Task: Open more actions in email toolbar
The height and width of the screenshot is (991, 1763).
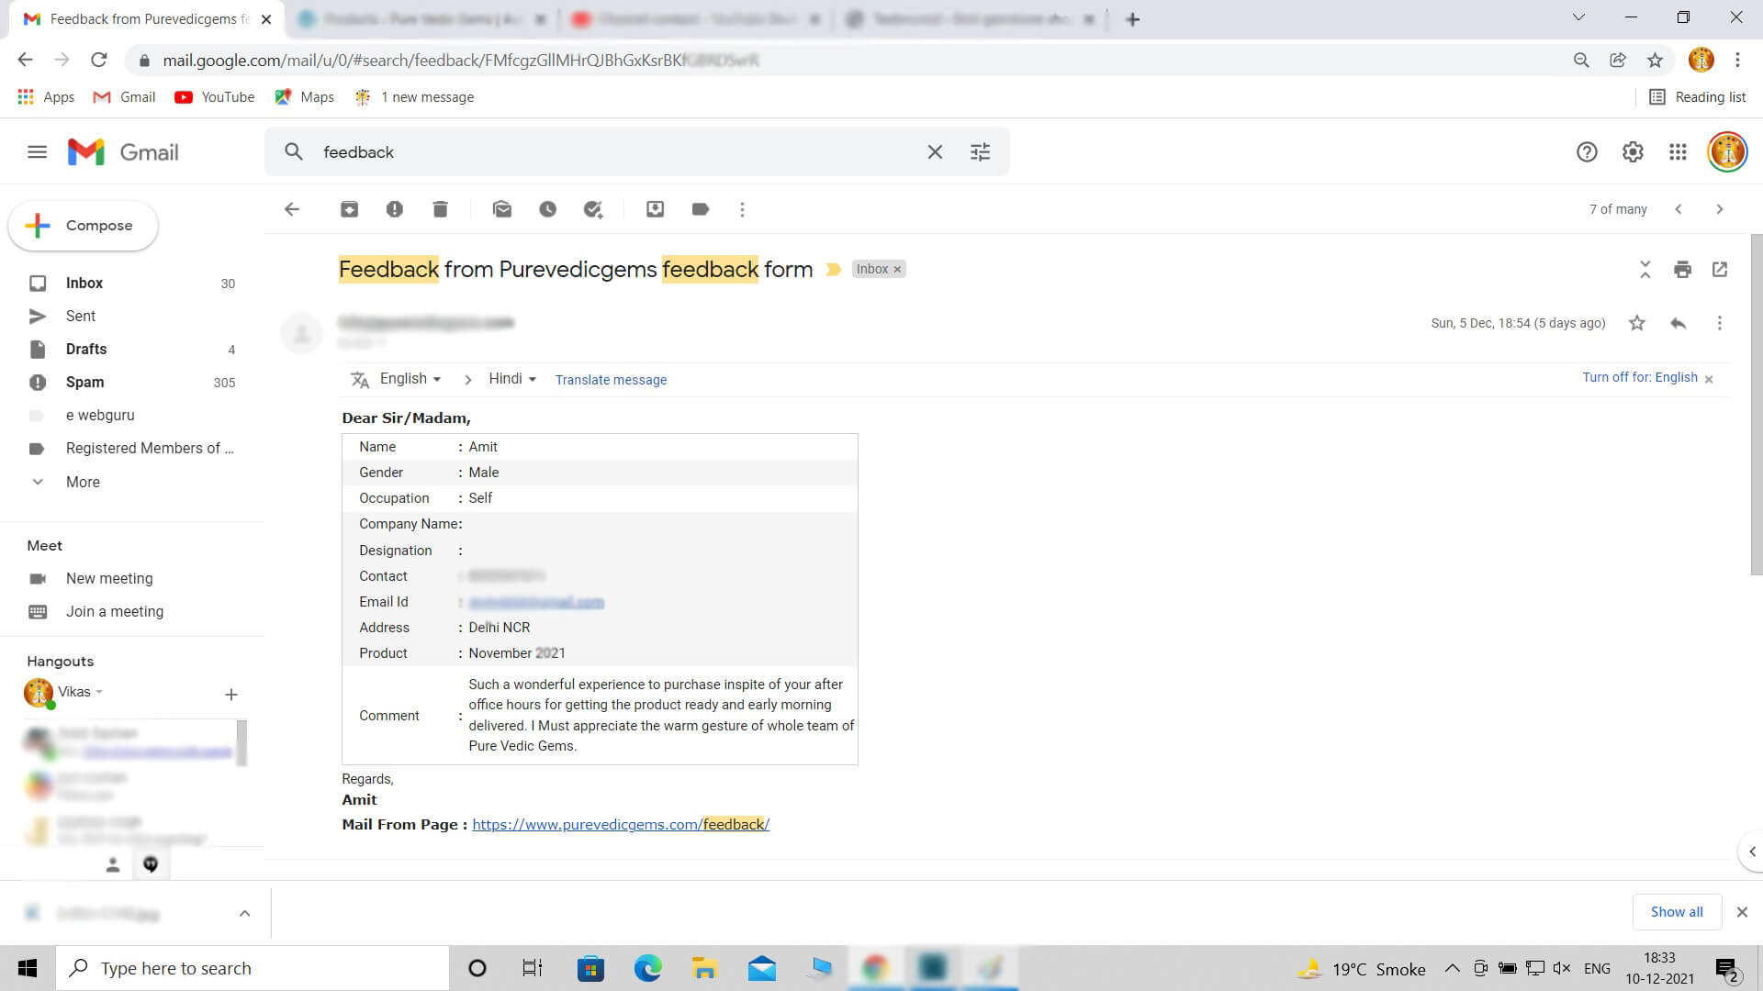Action: [742, 209]
